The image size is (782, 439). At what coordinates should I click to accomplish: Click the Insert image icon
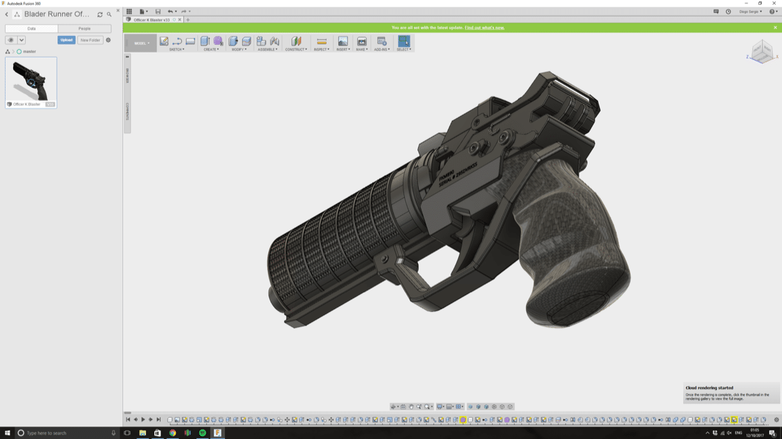click(343, 41)
